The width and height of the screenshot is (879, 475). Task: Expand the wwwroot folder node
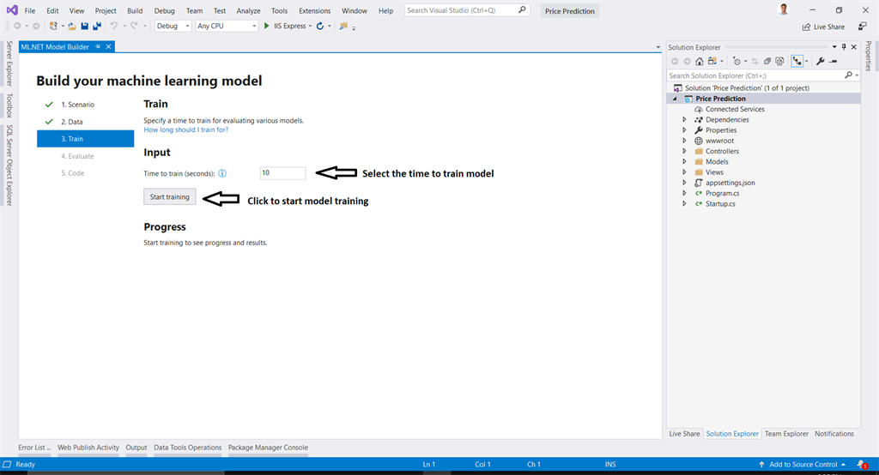(x=684, y=141)
